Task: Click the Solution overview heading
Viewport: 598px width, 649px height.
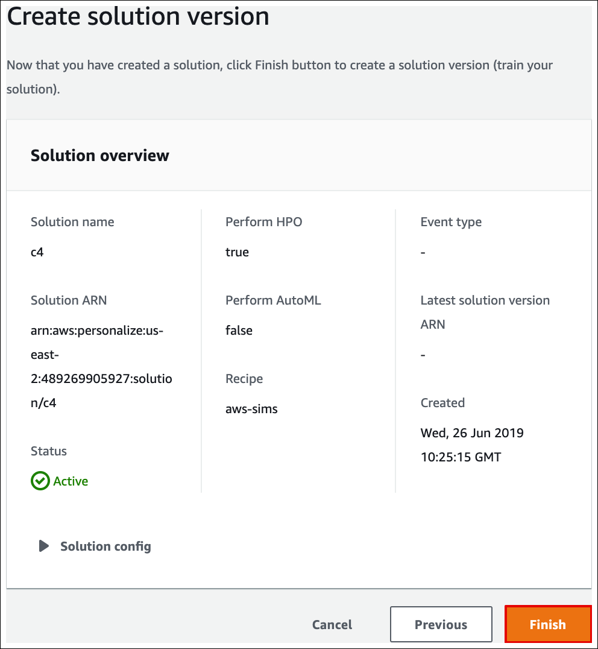Action: (99, 156)
